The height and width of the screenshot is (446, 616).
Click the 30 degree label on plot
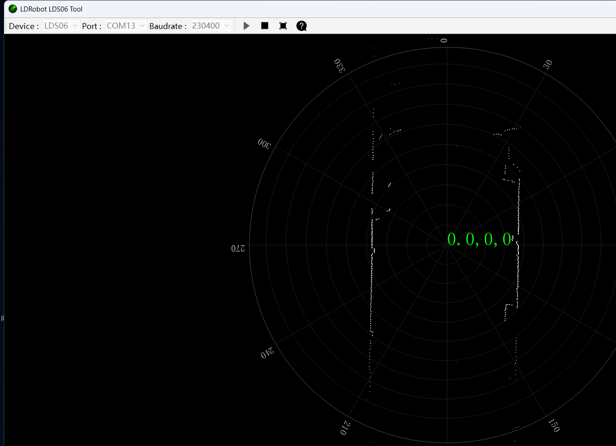pyautogui.click(x=547, y=65)
